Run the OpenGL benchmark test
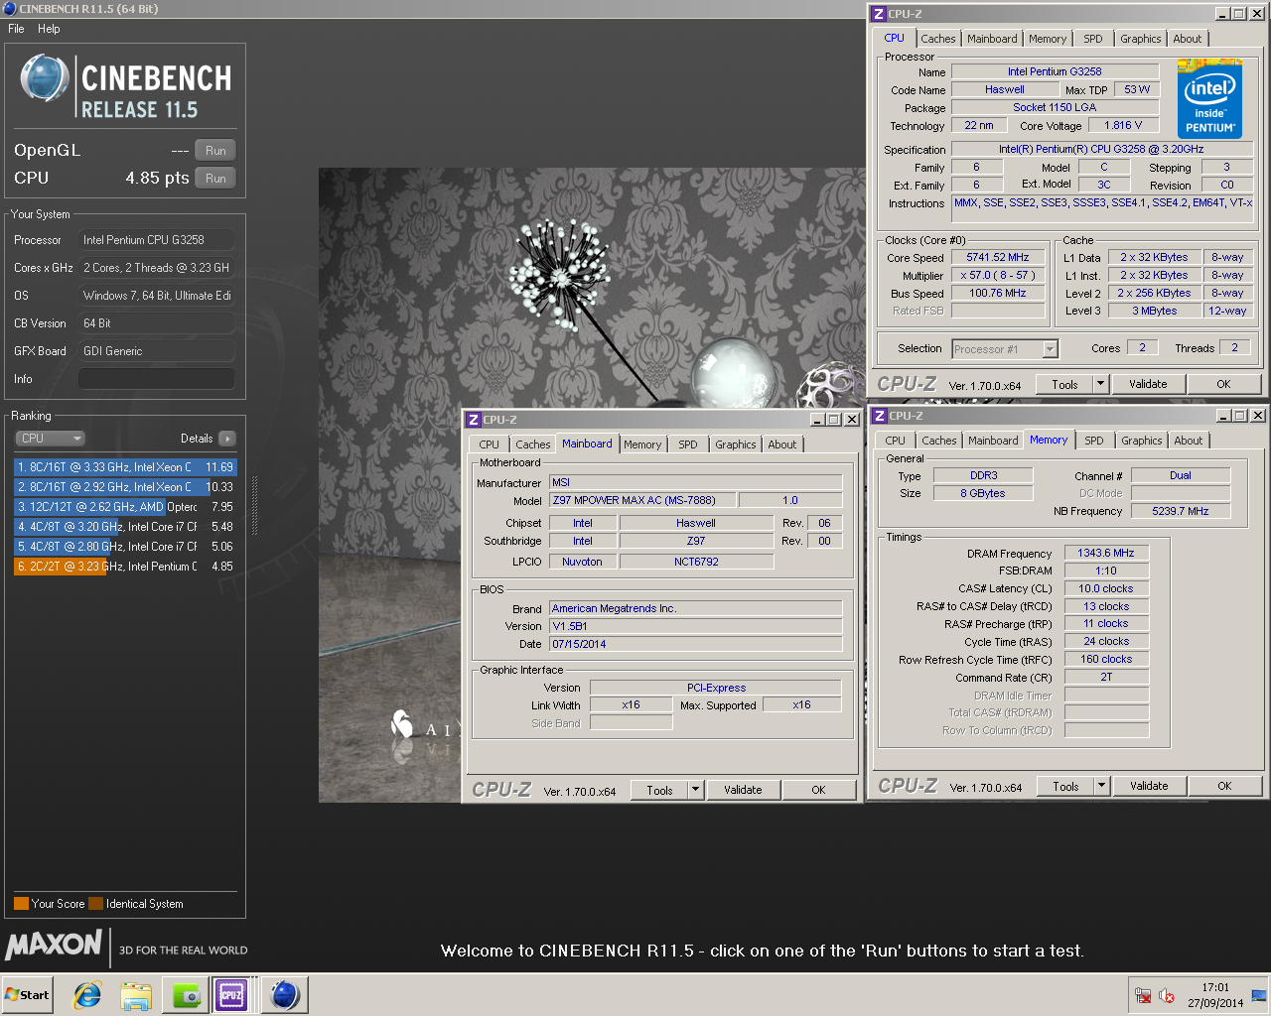Image resolution: width=1271 pixels, height=1016 pixels. coord(215,151)
